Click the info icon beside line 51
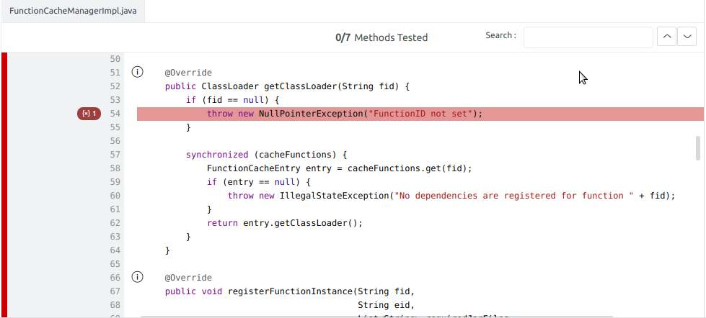This screenshot has height=318, width=706. pyautogui.click(x=136, y=73)
